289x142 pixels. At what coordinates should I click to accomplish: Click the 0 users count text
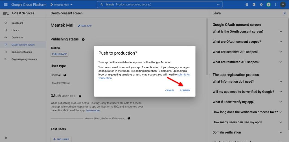tap(105, 118)
